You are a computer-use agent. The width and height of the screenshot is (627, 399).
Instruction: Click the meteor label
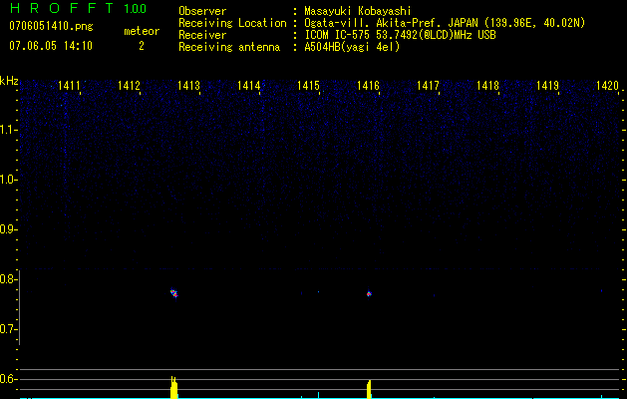click(142, 31)
